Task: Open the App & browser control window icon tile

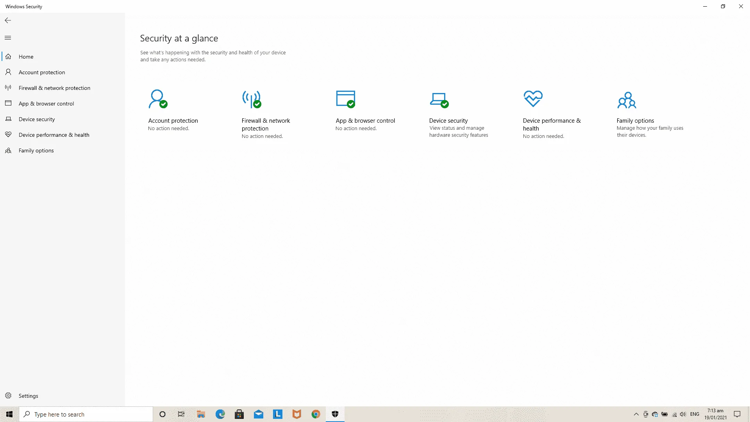Action: (x=346, y=99)
